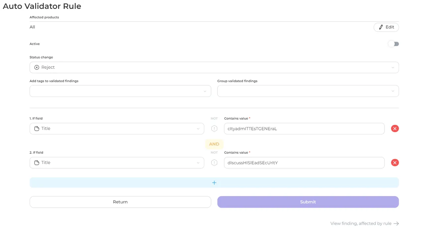This screenshot has width=421, height=229.
Task: Toggle NOT for the second condition
Action: (214, 163)
